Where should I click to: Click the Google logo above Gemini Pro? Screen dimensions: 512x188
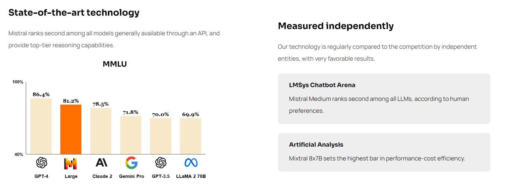pos(131,163)
